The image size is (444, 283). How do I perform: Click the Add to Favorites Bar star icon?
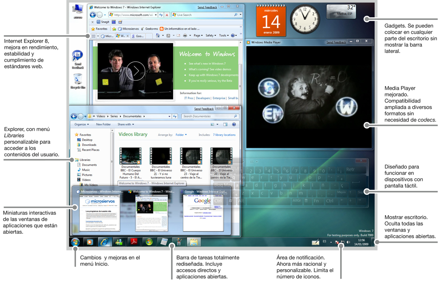114,29
